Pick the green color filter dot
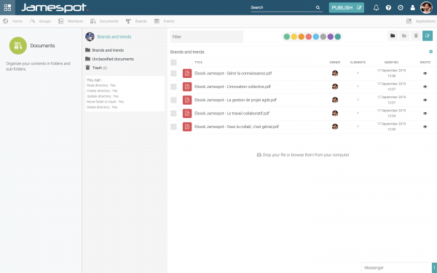The image size is (437, 273). pyautogui.click(x=286, y=37)
